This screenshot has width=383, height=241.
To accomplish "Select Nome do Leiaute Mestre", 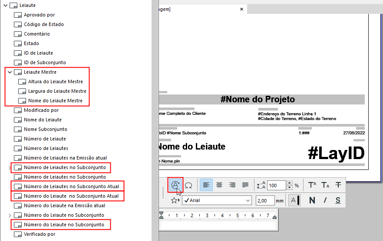I will 55,101.
